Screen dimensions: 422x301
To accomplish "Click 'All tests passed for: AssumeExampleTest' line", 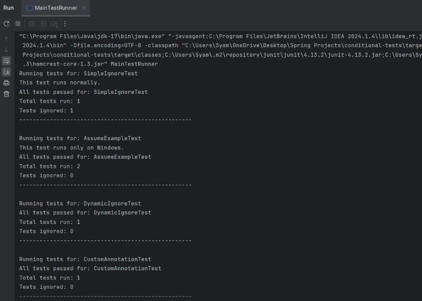I will pos(85,157).
